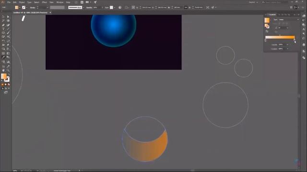Close the untitled document tab
Image resolution: width=307 pixels, height=172 pixels.
coord(50,12)
